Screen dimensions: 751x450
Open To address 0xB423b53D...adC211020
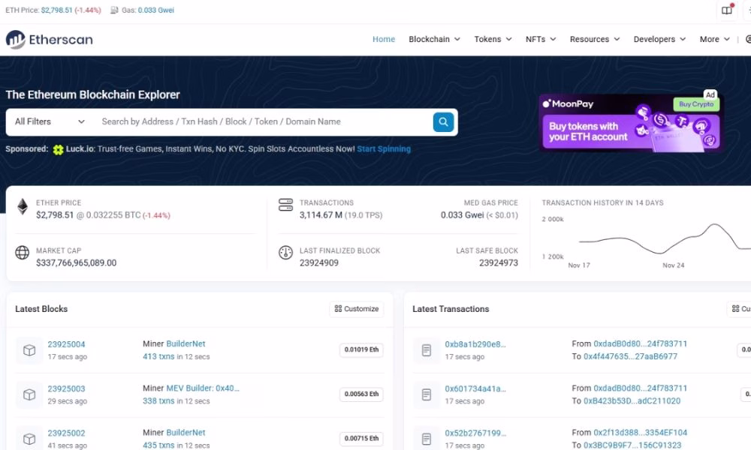coord(632,401)
